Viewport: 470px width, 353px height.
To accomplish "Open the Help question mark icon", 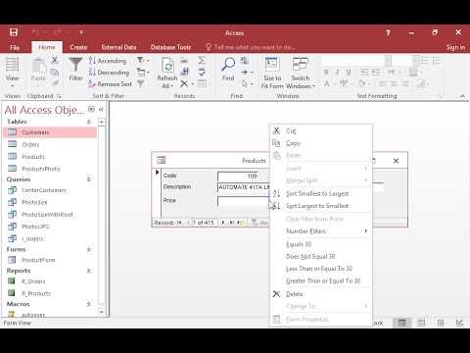I will 388,32.
